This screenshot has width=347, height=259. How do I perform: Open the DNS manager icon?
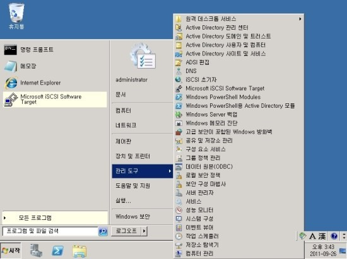point(179,71)
